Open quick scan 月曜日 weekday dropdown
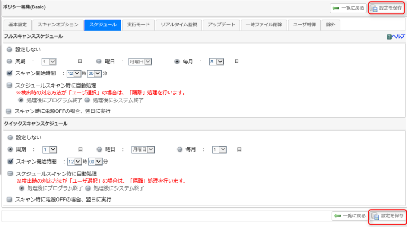407x227 pixels. coord(143,149)
